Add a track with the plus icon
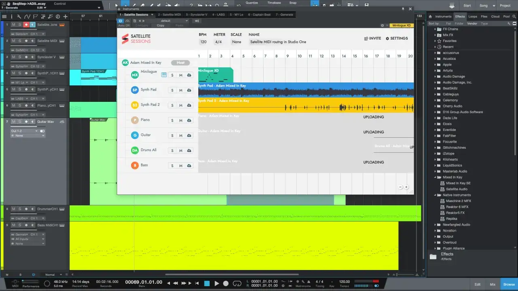518x291 pixels. click(x=65, y=17)
